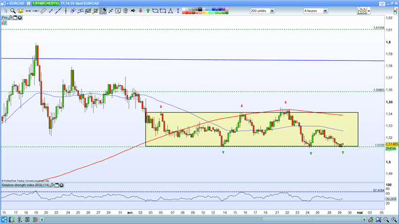Toggle RSI panel window size icon
Image resolution: width=399 pixels, height=224 pixels.
[x=57, y=185]
